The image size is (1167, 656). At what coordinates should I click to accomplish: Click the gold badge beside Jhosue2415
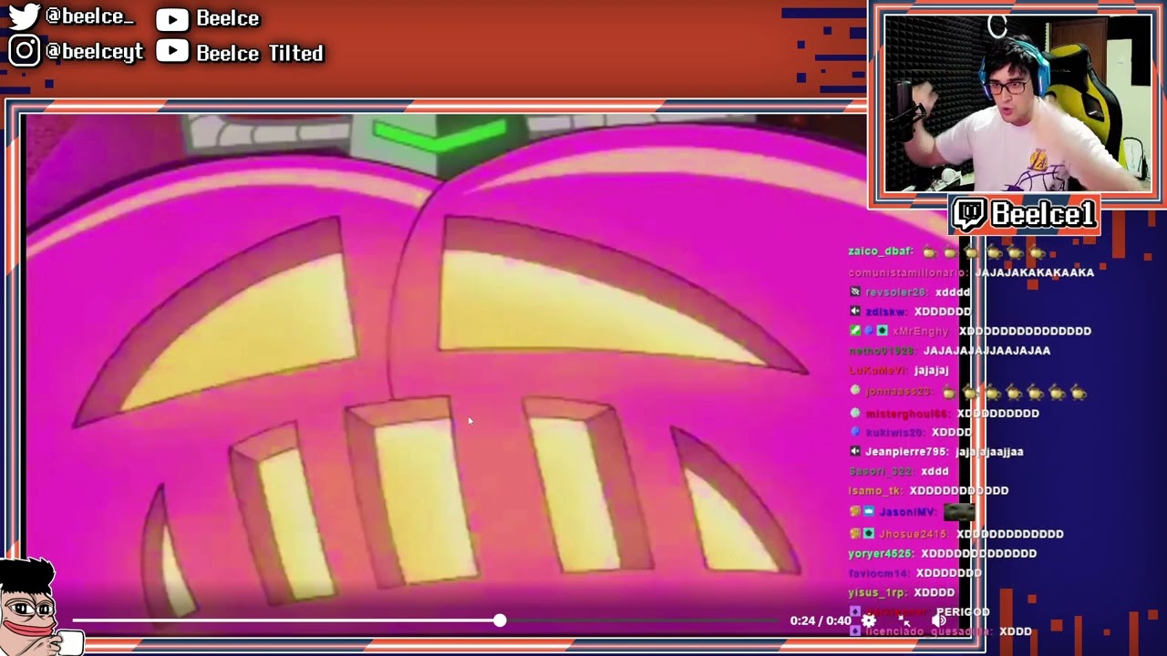pyautogui.click(x=854, y=534)
